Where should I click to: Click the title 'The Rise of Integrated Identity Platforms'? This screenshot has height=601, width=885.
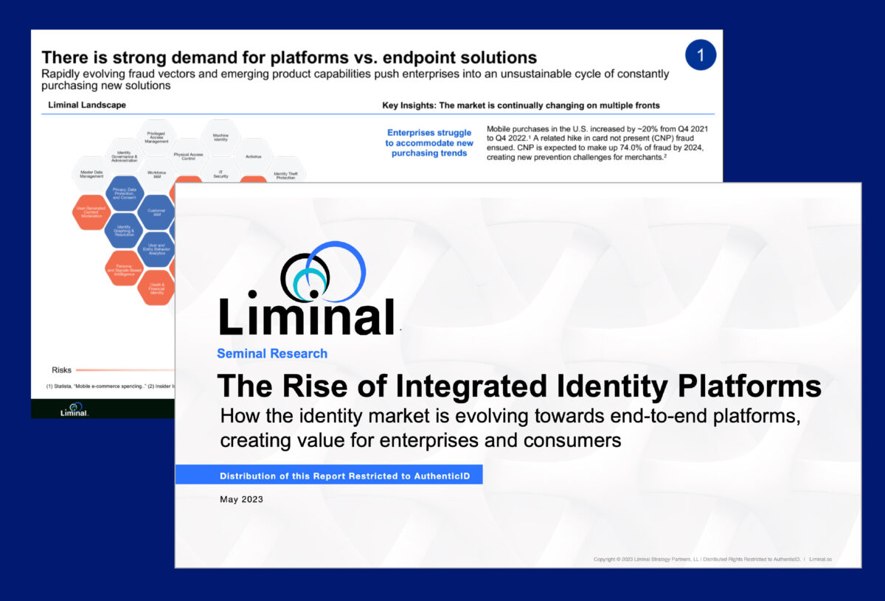pos(519,386)
